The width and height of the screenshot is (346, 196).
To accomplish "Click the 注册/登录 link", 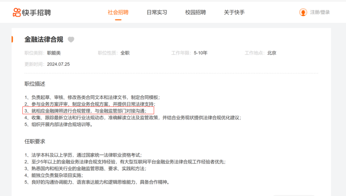I will pos(320,12).
